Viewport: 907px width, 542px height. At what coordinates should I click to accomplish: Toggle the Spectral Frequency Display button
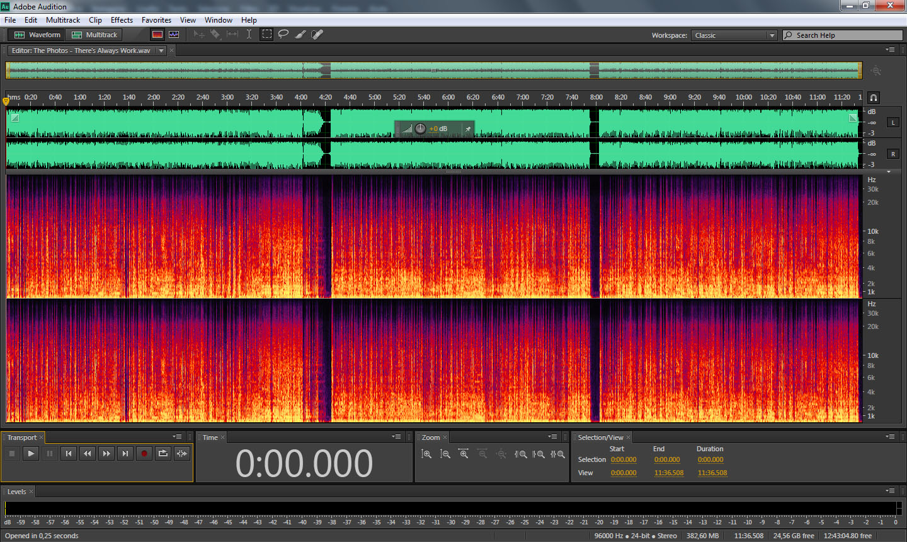[x=157, y=35]
